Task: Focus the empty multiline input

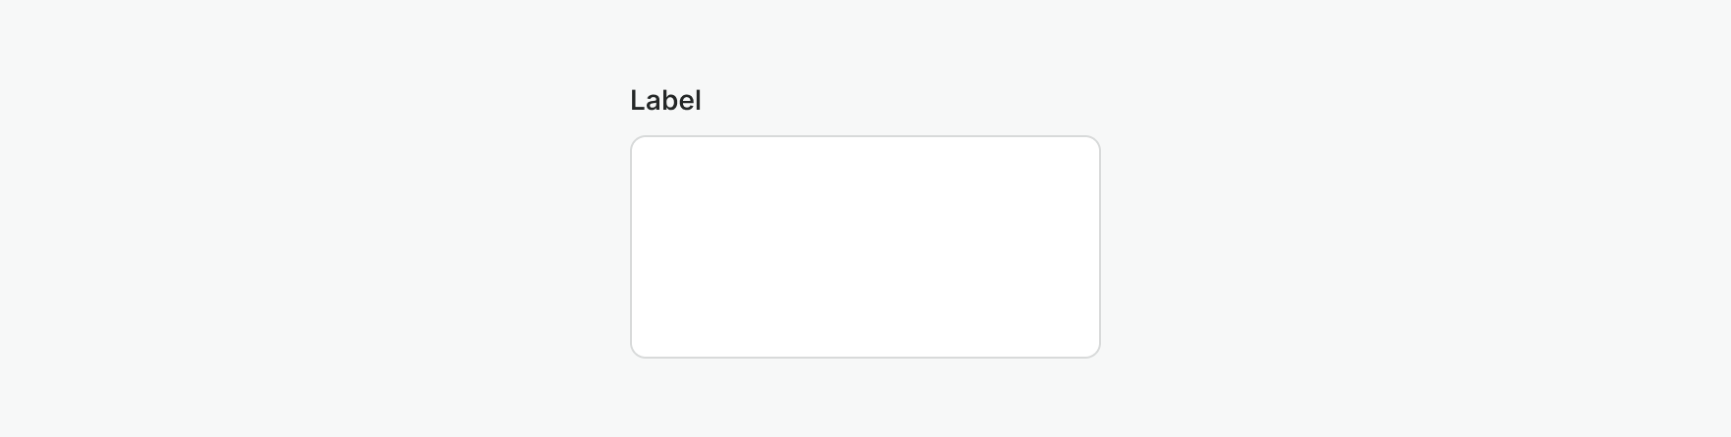Action: 865,247
